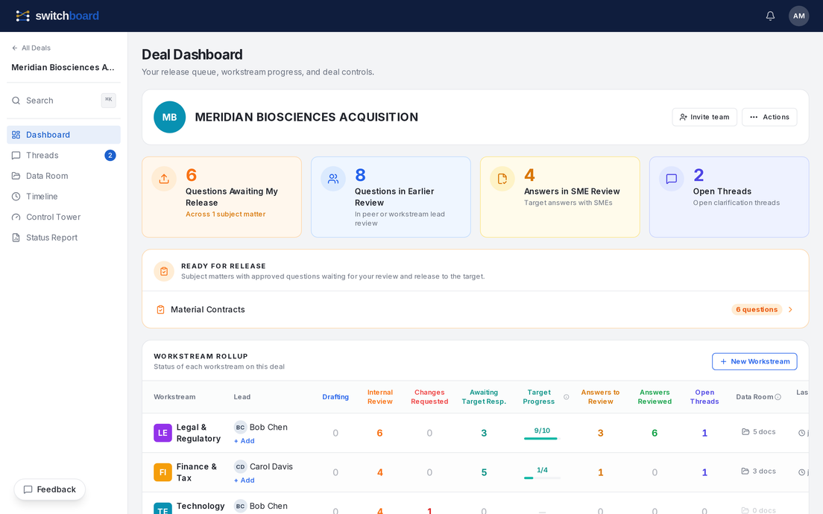This screenshot has height=514, width=823.
Task: Open the Material Contracts row
Action: coord(475,309)
